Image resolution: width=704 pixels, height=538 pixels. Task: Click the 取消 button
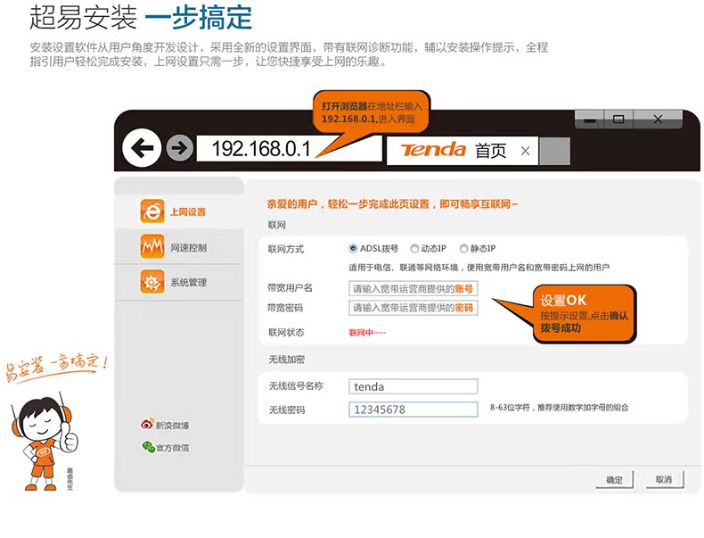pyautogui.click(x=664, y=480)
